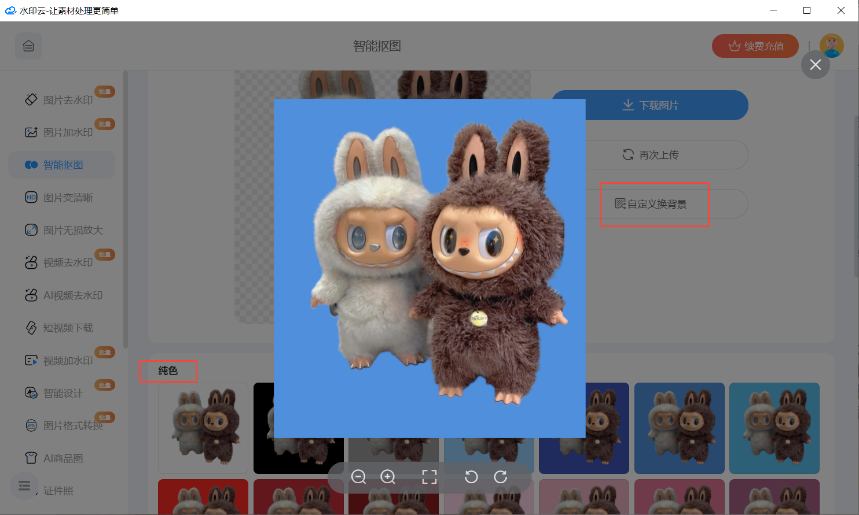Collapse sidebar with the menu icon
This screenshot has height=515, width=859.
(x=24, y=486)
